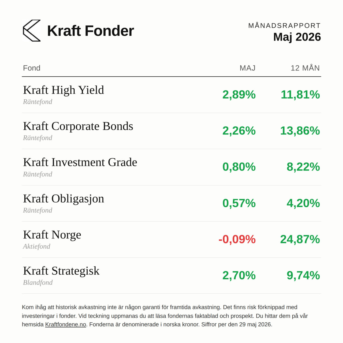
Task: Click the 2,89% May return value
Action: pyautogui.click(x=239, y=95)
